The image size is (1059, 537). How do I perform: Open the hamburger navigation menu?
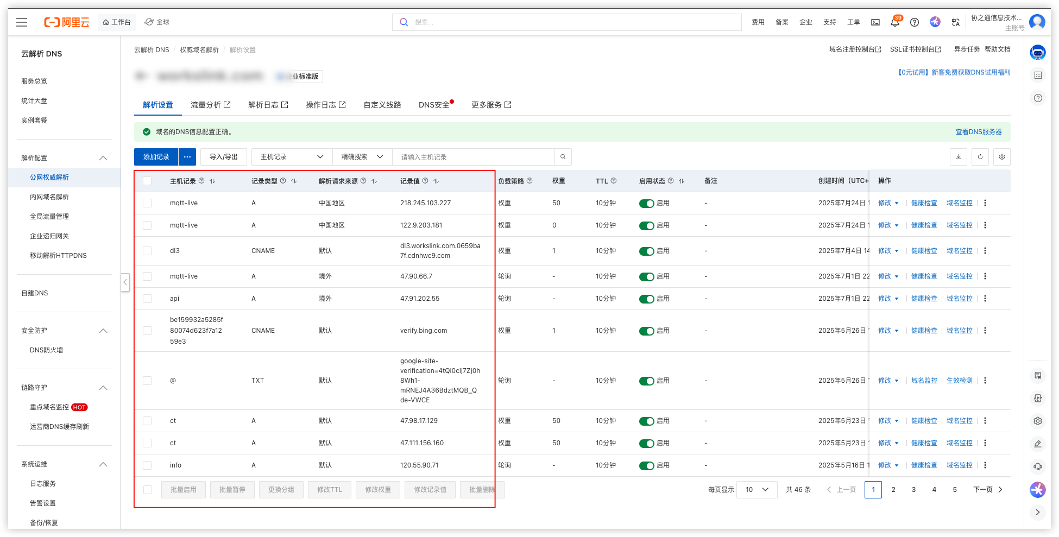tap(22, 22)
